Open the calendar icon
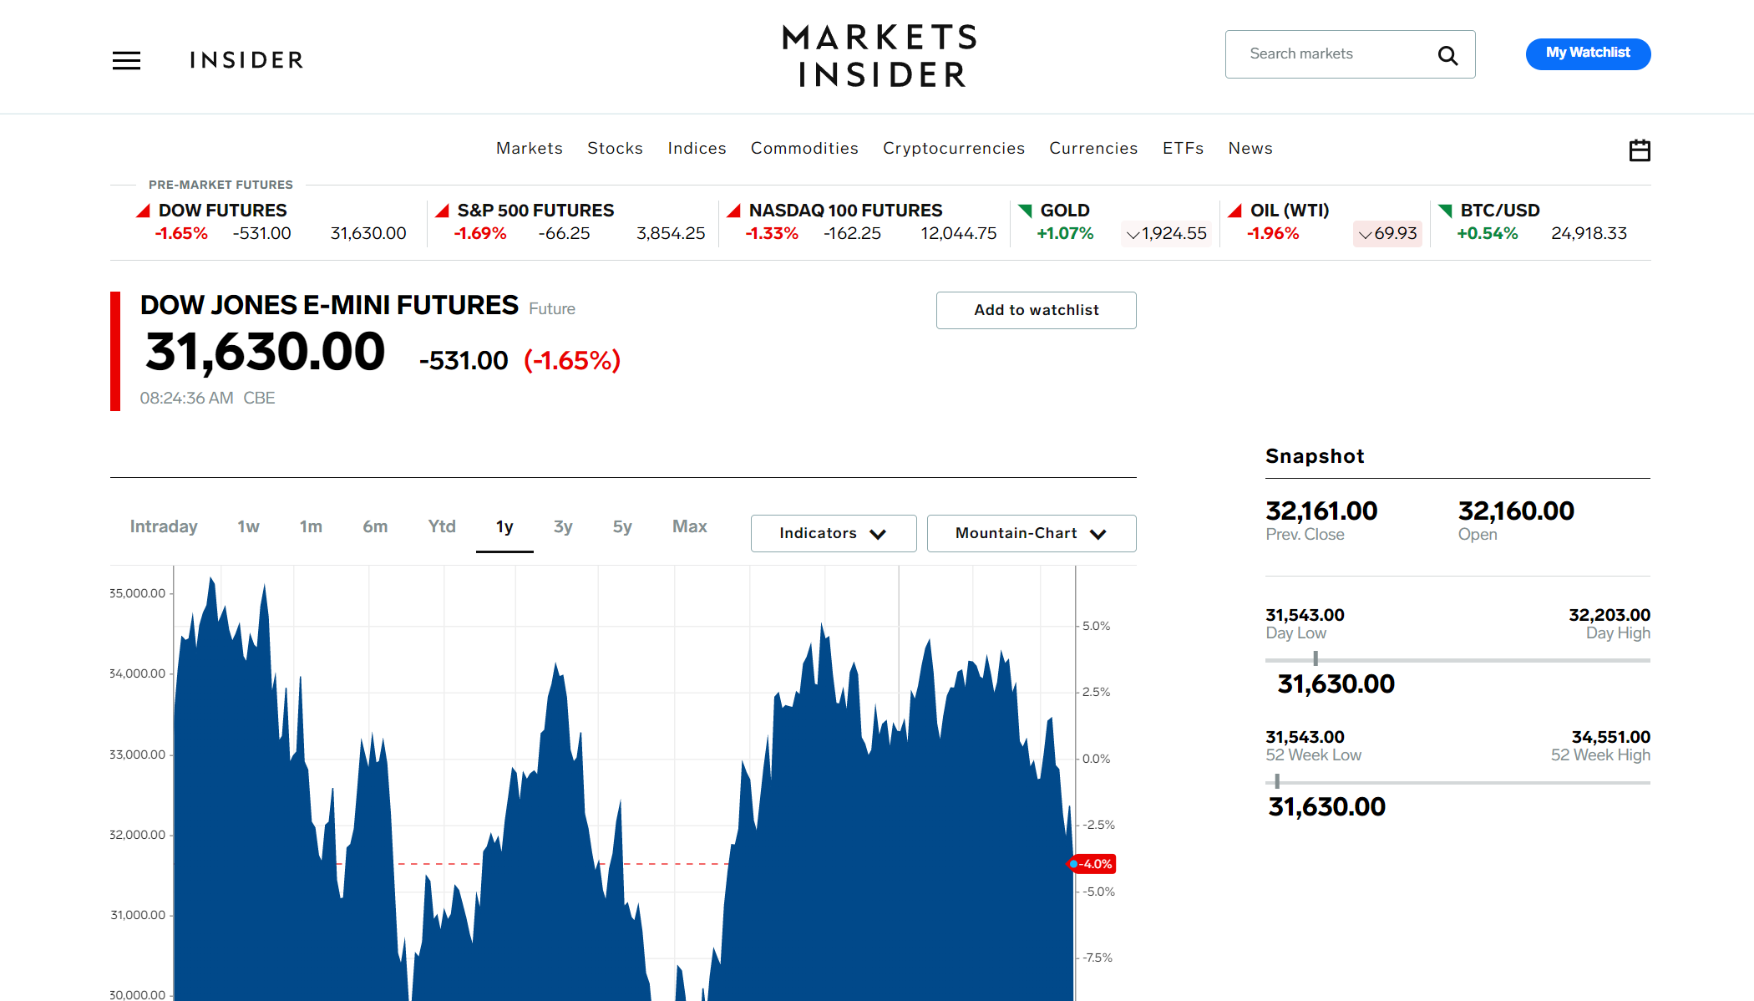1754x1001 pixels. coord(1640,150)
